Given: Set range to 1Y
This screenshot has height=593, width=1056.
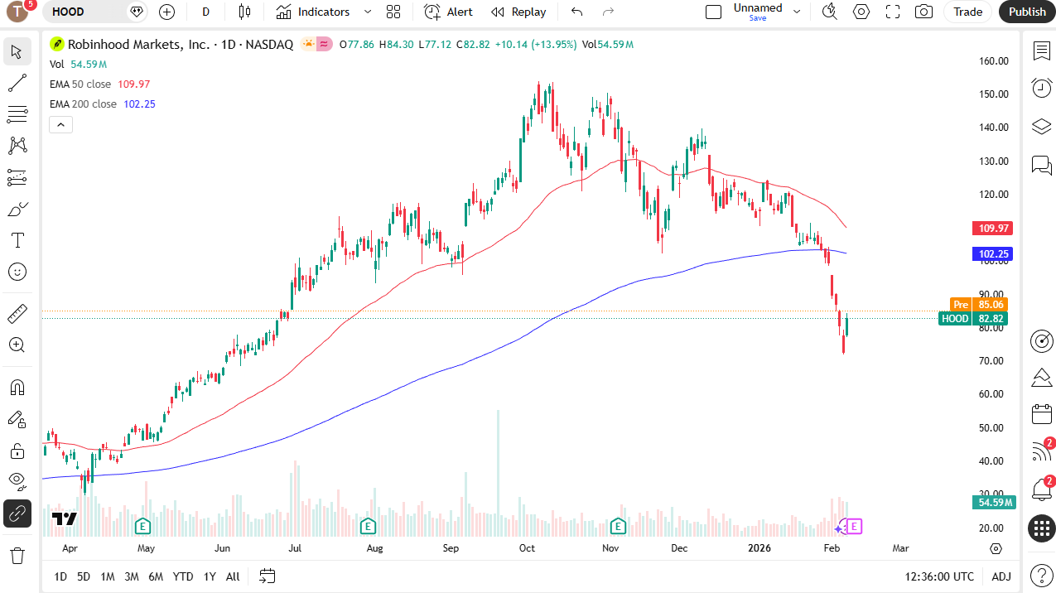Looking at the screenshot, I should (x=210, y=576).
